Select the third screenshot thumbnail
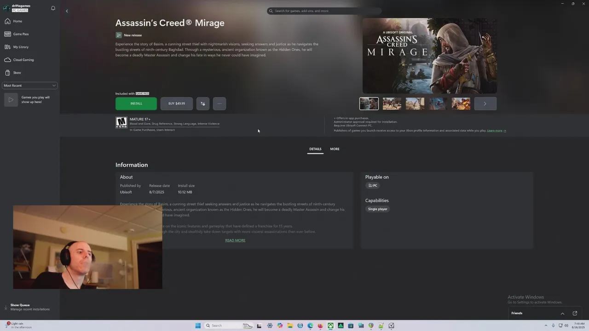 [415, 103]
